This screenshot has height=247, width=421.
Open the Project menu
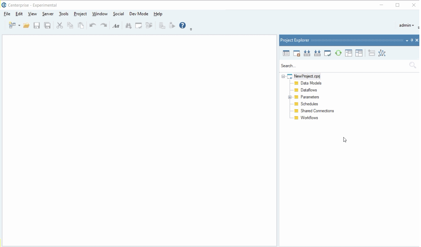[80, 14]
